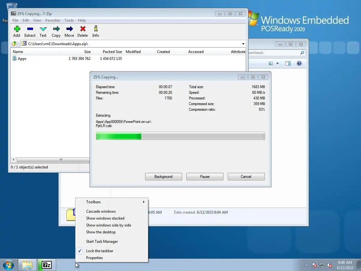Screen dimensions: 361x271
Task: Expand the address path dropdown arrow
Action: (243, 44)
